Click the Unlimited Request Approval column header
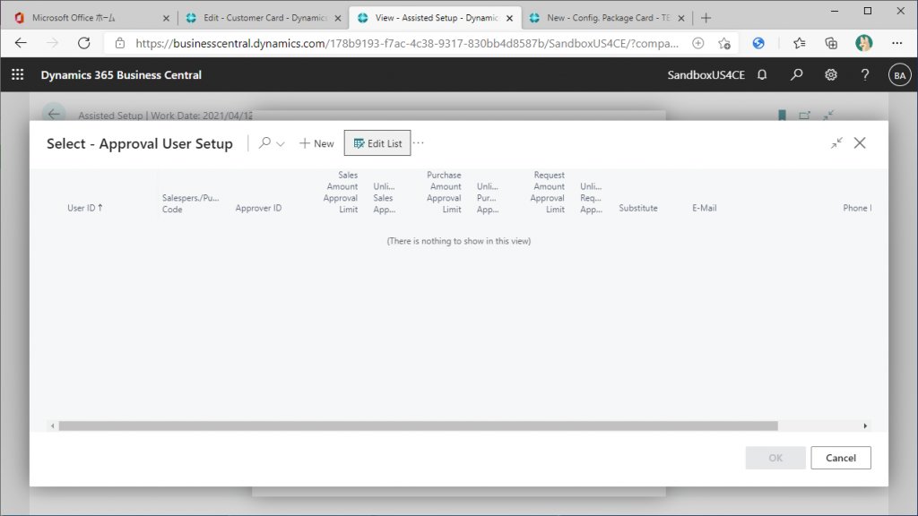Screen dimensions: 918x516 pos(592,198)
